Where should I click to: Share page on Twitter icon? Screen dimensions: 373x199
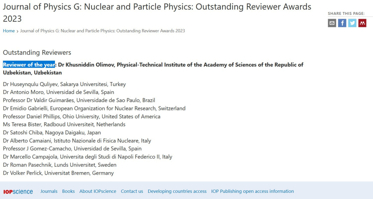tap(352, 23)
